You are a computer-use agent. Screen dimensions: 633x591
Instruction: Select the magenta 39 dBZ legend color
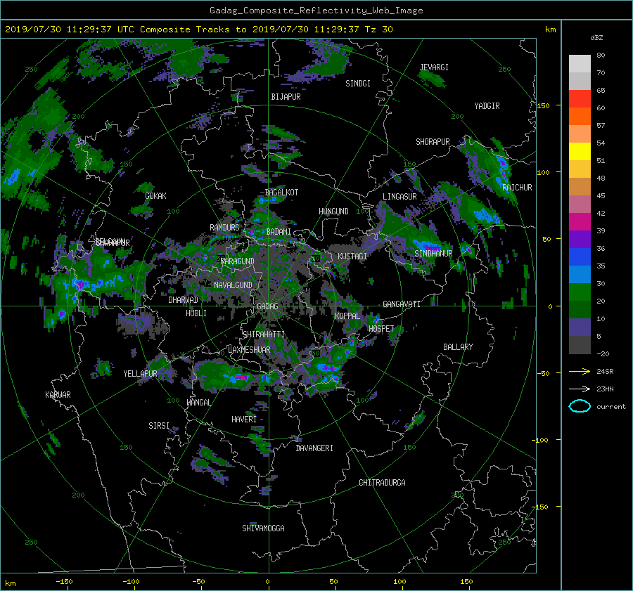580,222
